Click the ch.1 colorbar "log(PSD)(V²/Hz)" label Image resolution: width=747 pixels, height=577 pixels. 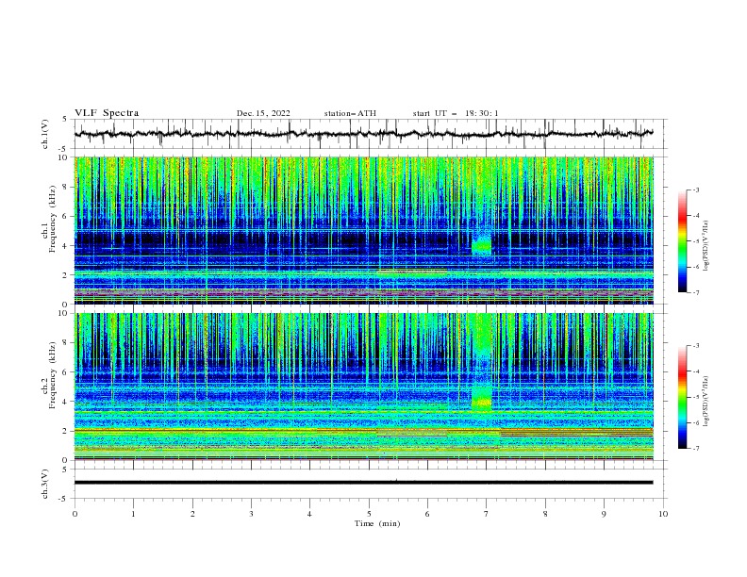705,246
